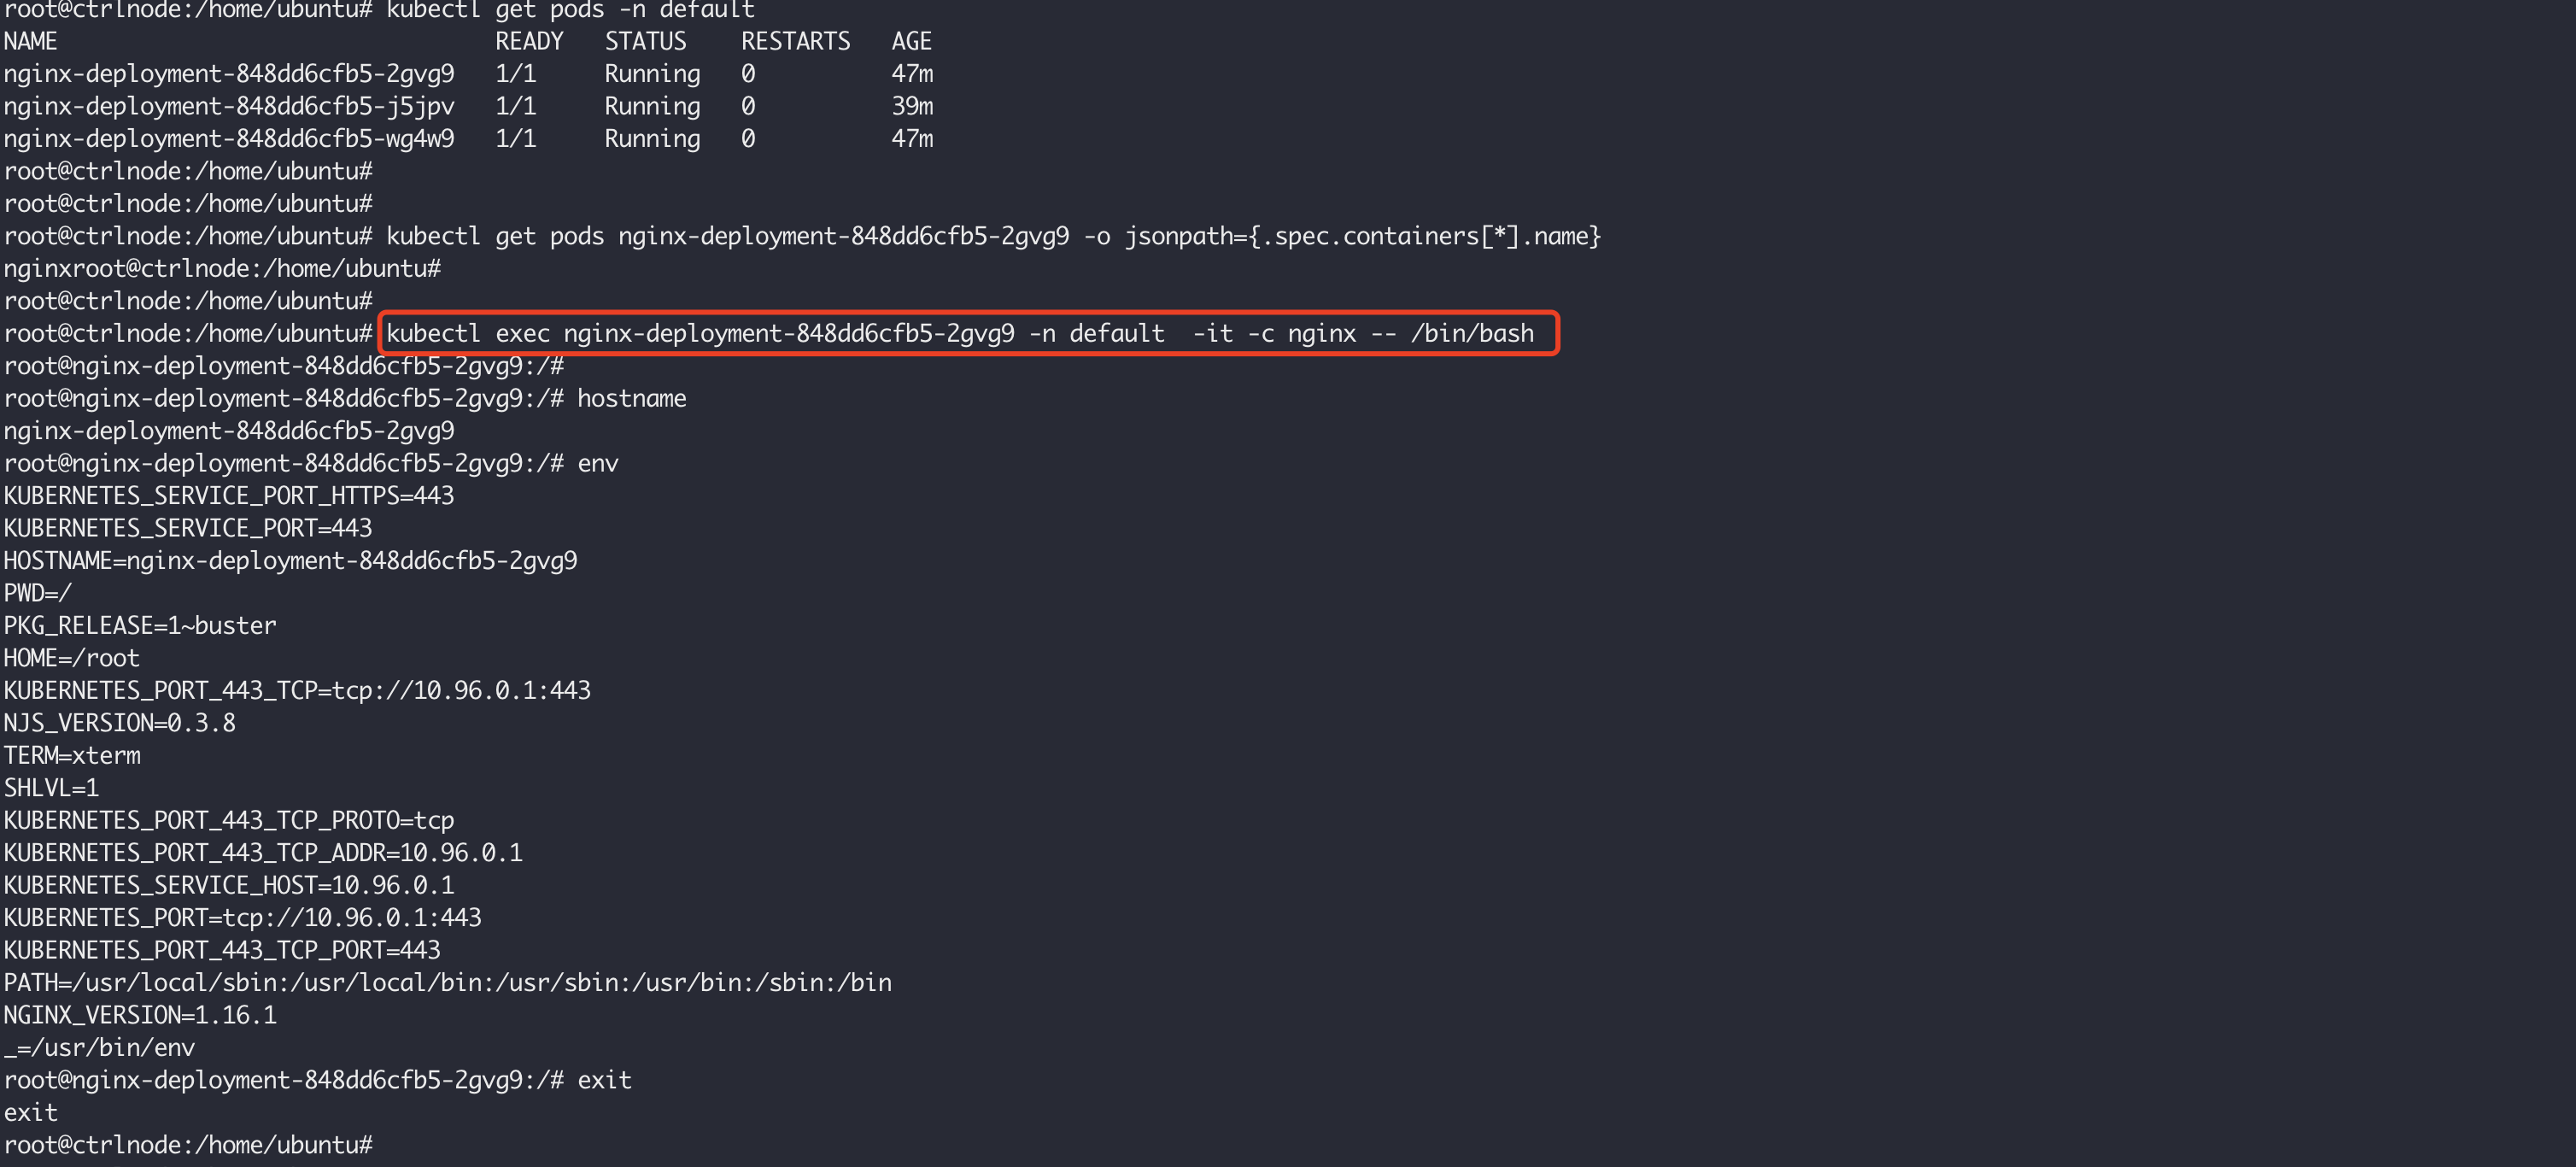Click the RESTARTS column header

point(795,41)
